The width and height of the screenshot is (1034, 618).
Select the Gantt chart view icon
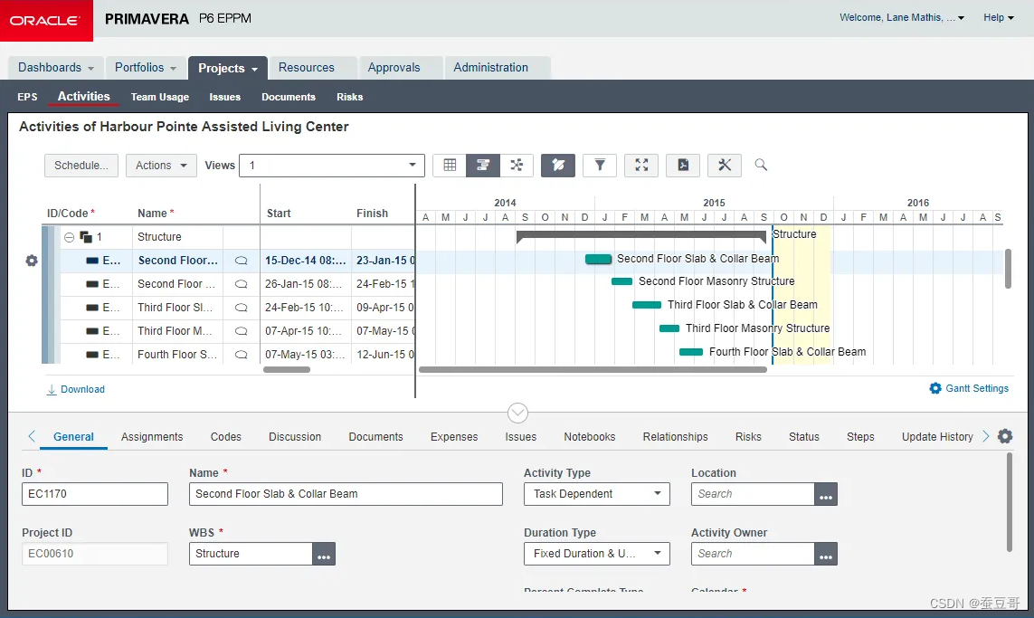click(483, 165)
